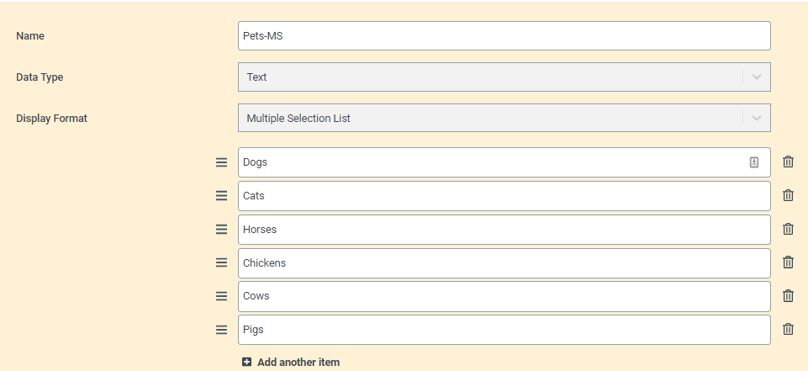
Task: Select the Pigs item text box
Action: point(504,330)
